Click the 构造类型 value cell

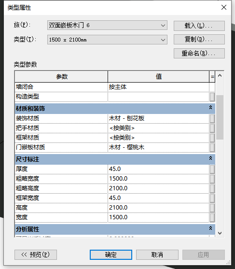158,97
